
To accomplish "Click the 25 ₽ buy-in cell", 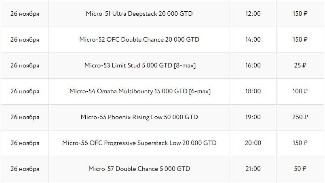I will (300, 65).
